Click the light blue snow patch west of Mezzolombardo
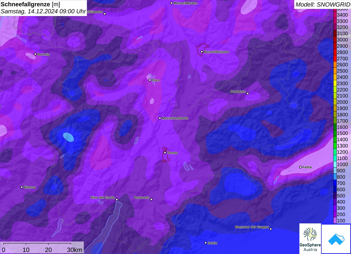The width and height of the screenshot is (351, 254). (68, 137)
